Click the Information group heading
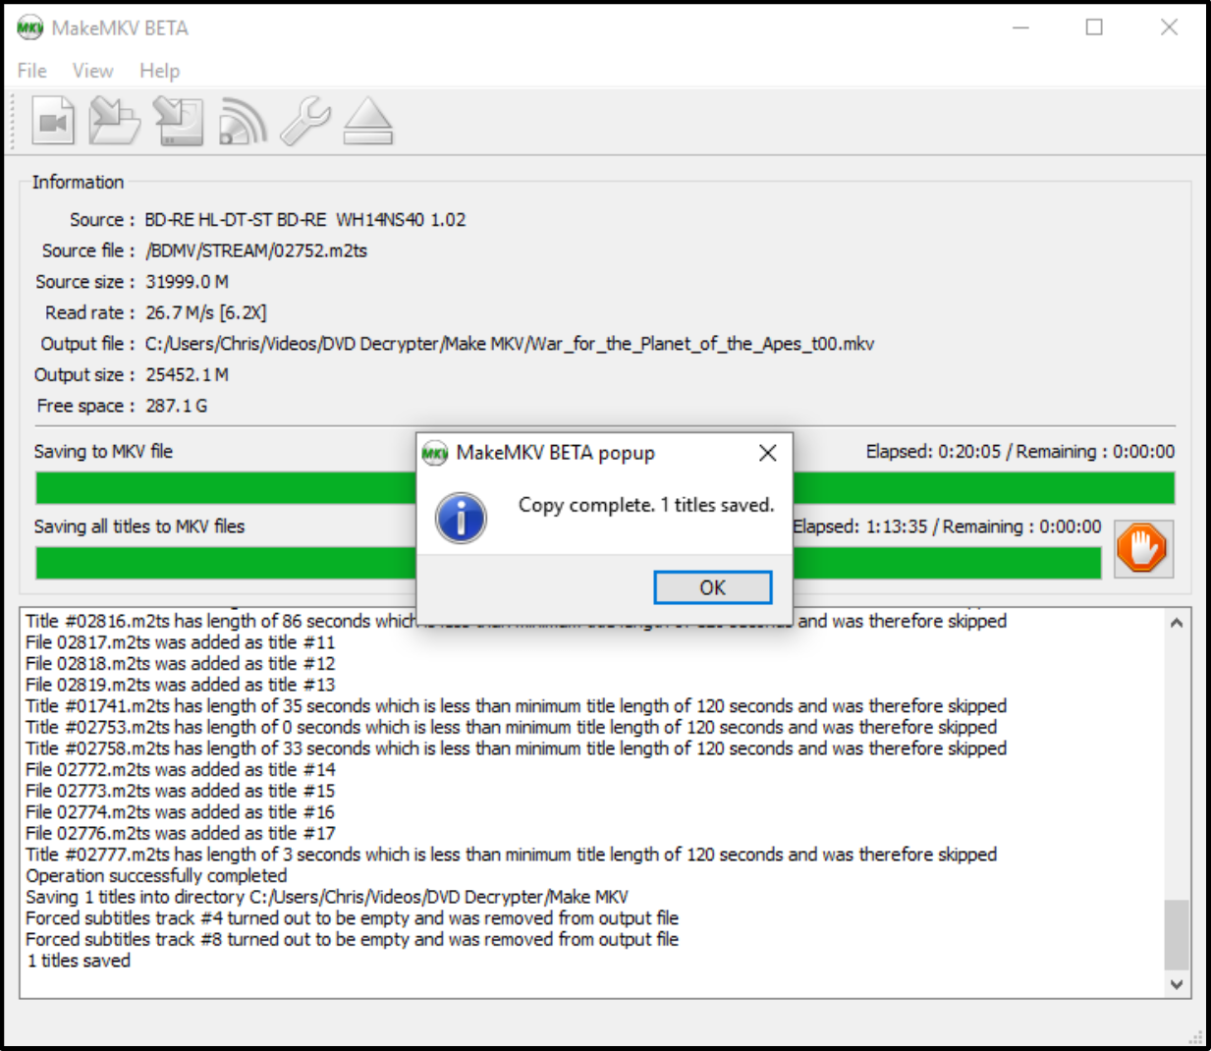Image resolution: width=1211 pixels, height=1051 pixels. tap(78, 182)
